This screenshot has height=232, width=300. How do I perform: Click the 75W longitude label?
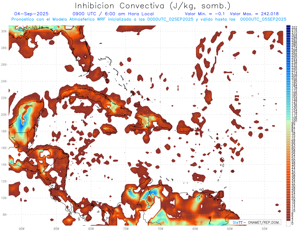click(x=126, y=229)
